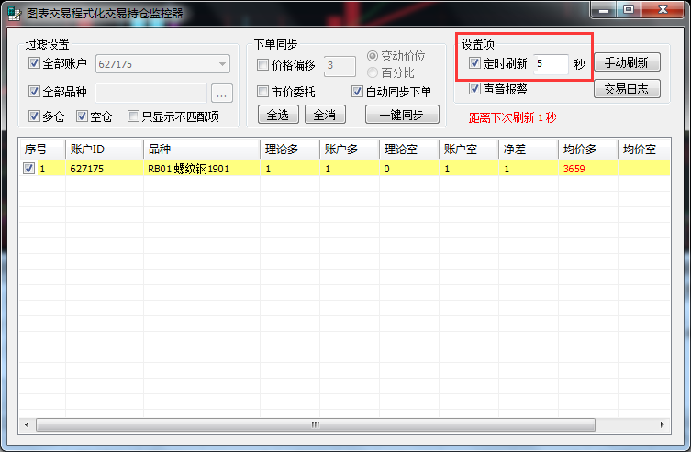Viewport: 691px width, 452px height.
Task: Click the 手动刷新 button
Action: 627,62
